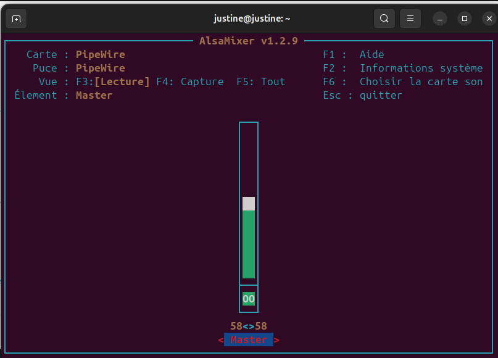Click the right arrow beside Master label
Image resolution: width=498 pixels, height=358 pixels.
[276, 339]
